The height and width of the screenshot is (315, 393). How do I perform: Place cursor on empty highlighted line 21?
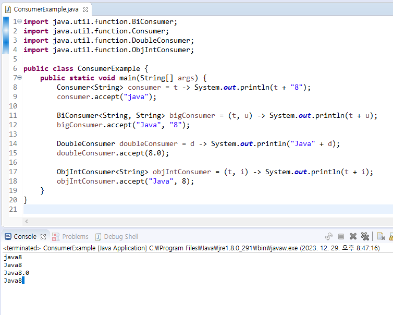[208, 209]
